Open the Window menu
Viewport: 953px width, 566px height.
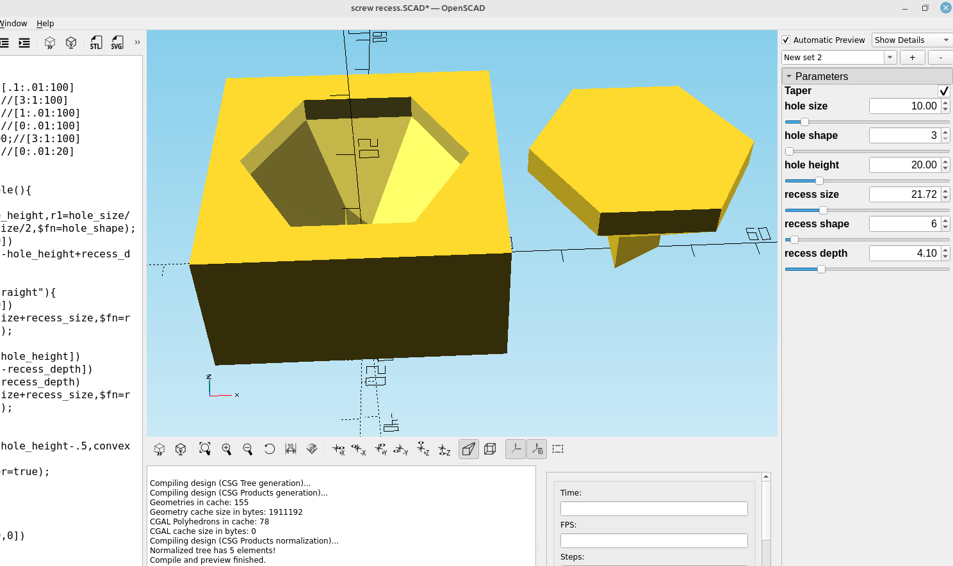click(x=13, y=23)
